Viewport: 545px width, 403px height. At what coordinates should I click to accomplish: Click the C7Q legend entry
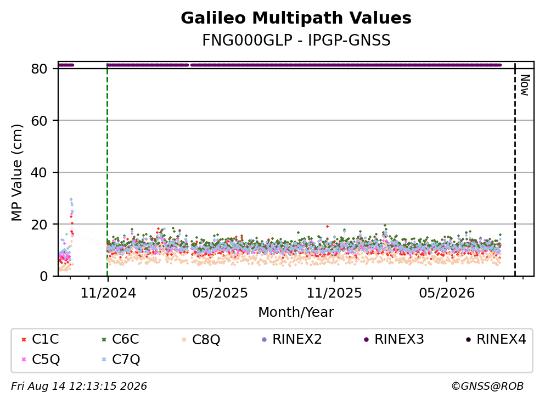(x=121, y=359)
